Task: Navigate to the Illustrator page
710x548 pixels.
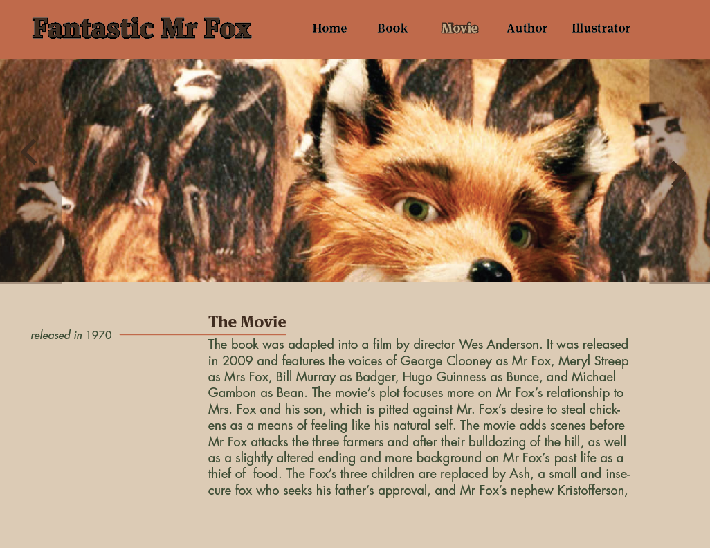Action: 601,28
